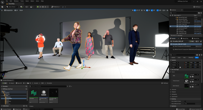203x110 pixels.
Task: Open the Christelle material asset thumbnail
Action: (54, 93)
